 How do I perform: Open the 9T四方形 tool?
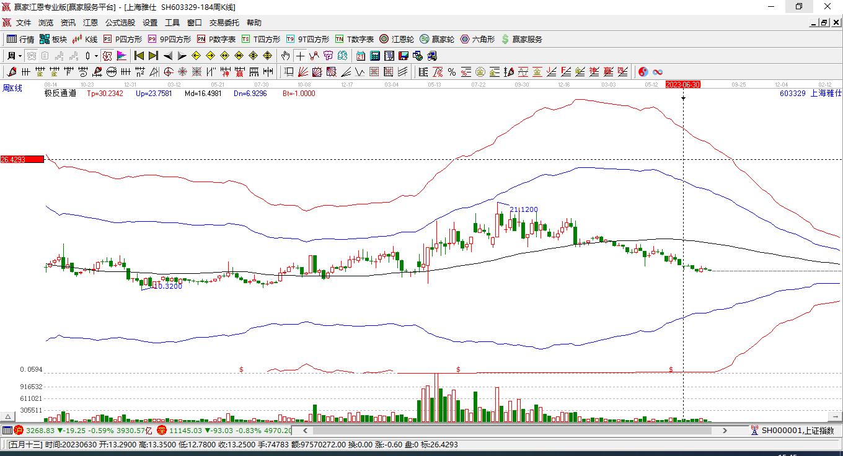click(x=307, y=39)
